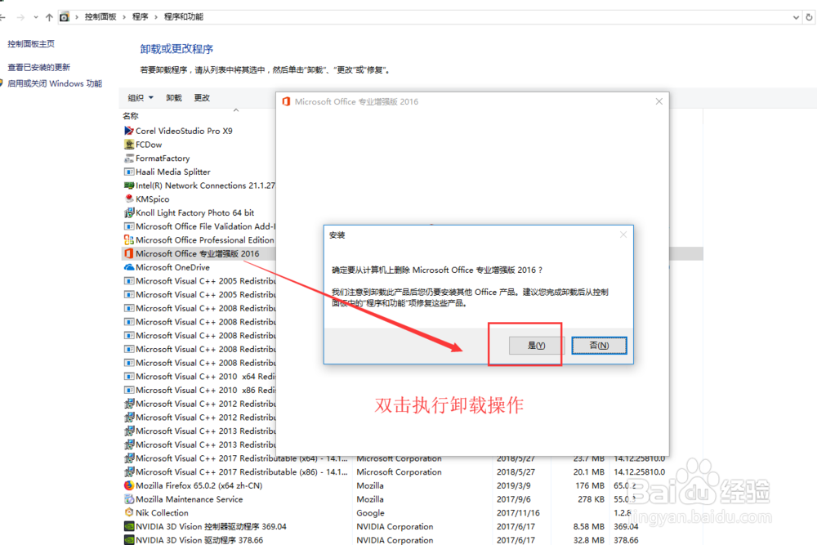The width and height of the screenshot is (817, 545).
Task: Select the Microsoft OneDrive list entry name
Action: (172, 267)
